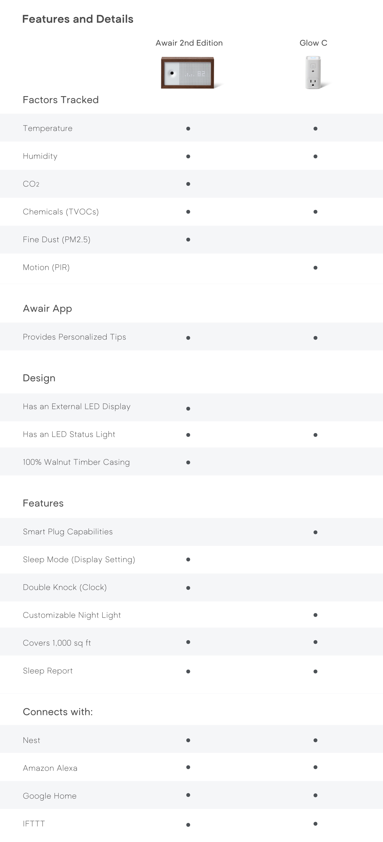Click the Awair 2nd Edition product image
The width and height of the screenshot is (383, 842).
[x=188, y=73]
